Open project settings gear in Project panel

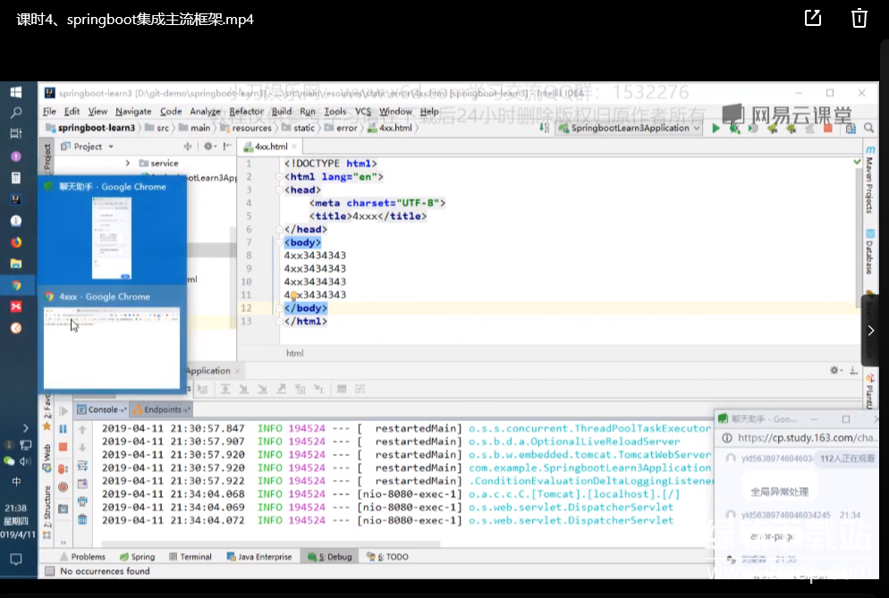pos(207,147)
